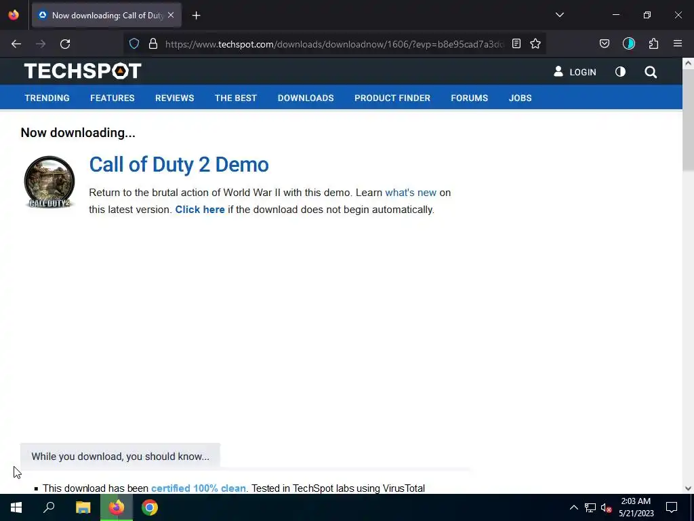Open a new browser tab
The image size is (694, 521).
(x=196, y=16)
